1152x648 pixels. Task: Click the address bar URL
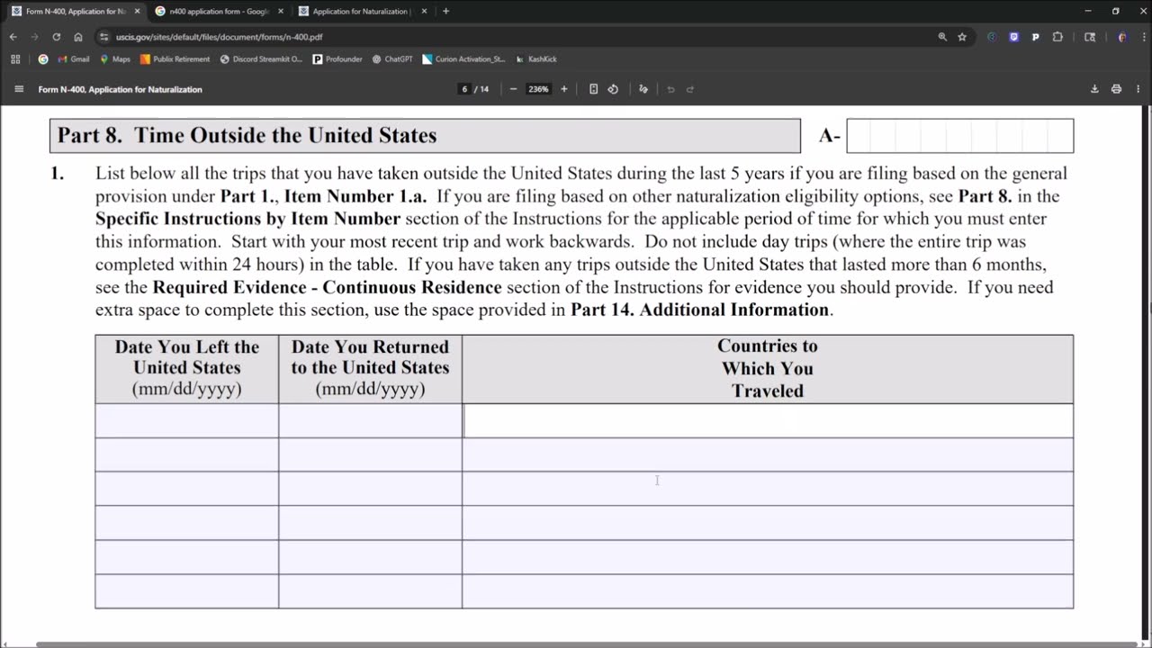(x=219, y=37)
